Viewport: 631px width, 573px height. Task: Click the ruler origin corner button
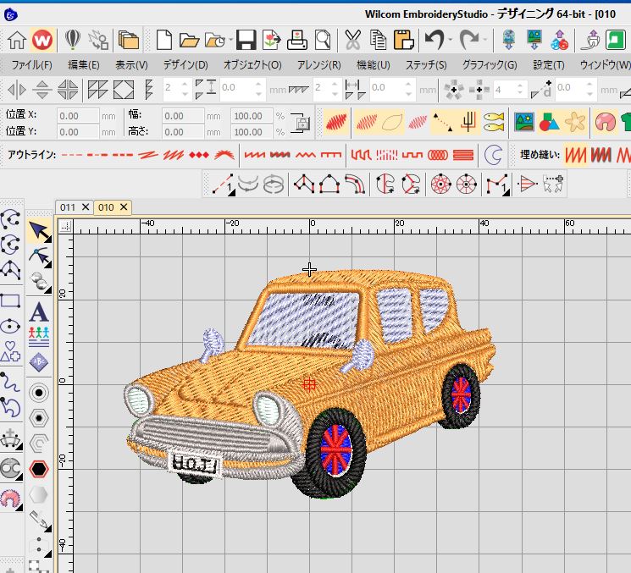[65, 226]
